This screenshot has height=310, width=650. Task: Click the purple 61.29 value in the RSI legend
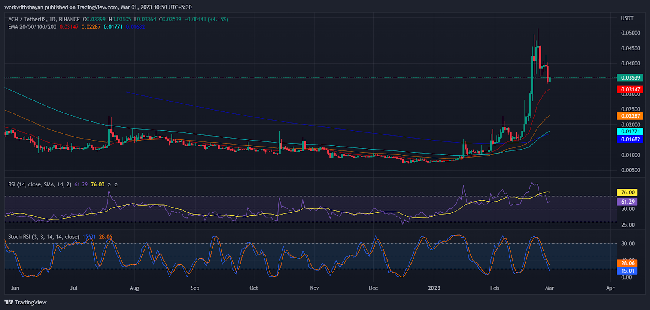81,184
